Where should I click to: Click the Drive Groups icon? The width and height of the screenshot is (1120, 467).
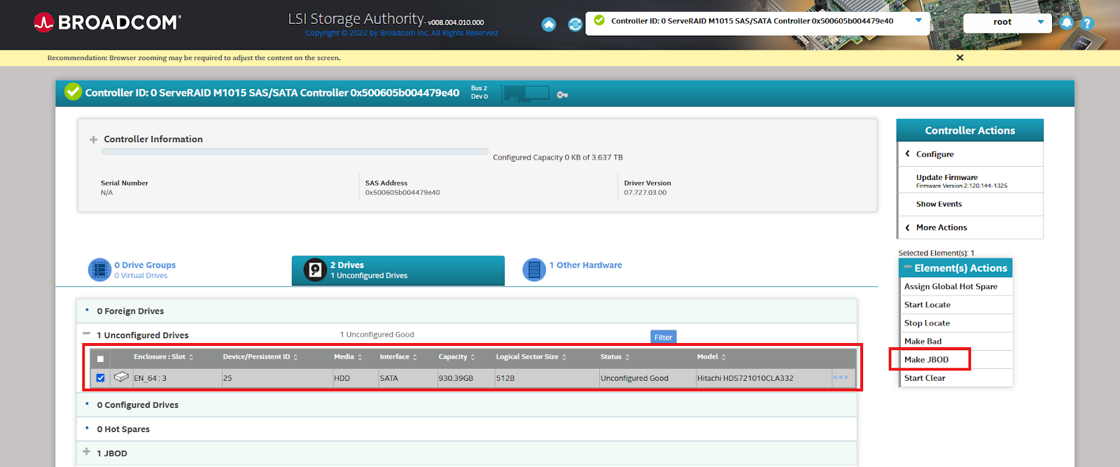pos(99,270)
